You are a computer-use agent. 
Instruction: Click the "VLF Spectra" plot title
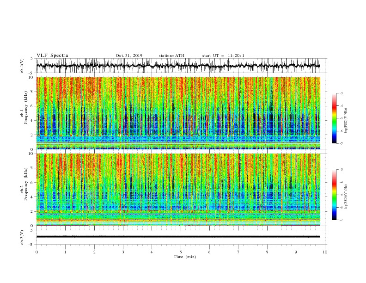[52, 55]
